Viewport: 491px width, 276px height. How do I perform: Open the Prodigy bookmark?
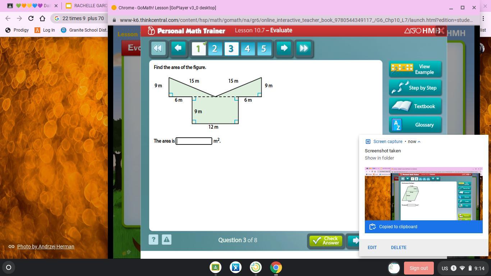coord(17,30)
